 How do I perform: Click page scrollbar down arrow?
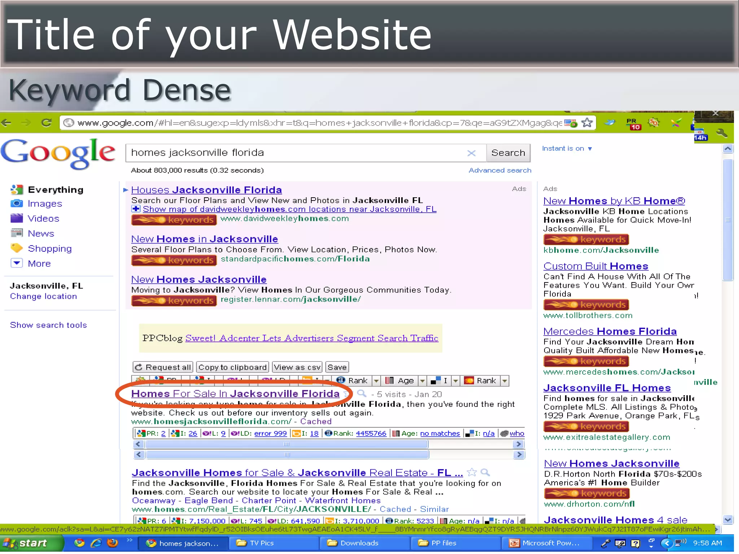coord(728,520)
